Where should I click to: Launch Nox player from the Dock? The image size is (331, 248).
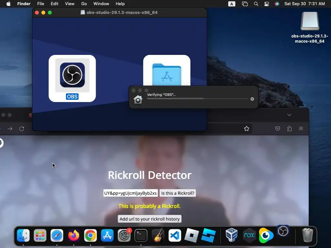coord(249,235)
